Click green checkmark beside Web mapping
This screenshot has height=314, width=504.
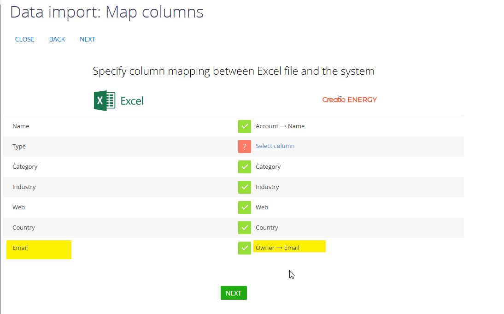pos(245,207)
